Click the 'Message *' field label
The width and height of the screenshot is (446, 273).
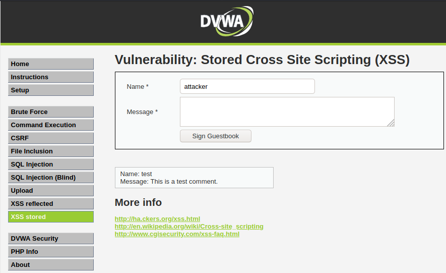point(142,112)
